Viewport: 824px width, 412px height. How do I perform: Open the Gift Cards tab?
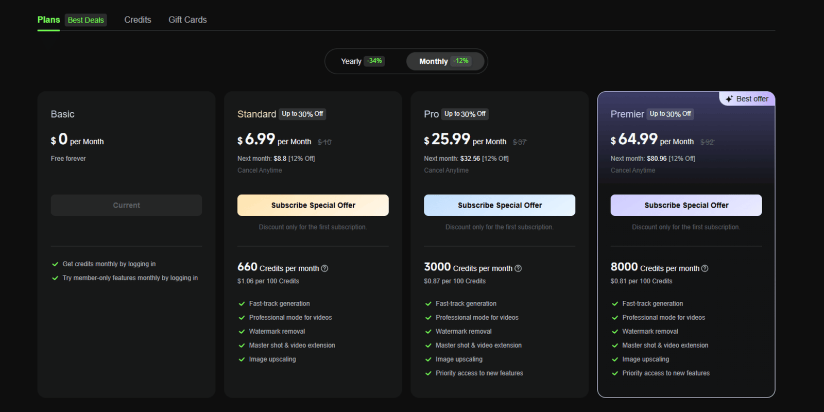coord(187,20)
